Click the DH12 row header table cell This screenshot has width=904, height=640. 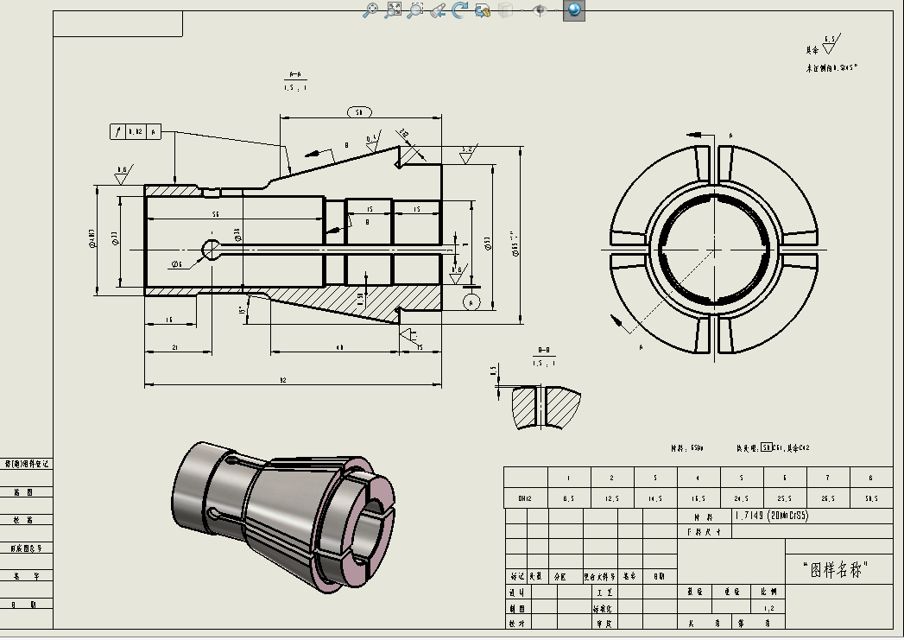click(525, 498)
